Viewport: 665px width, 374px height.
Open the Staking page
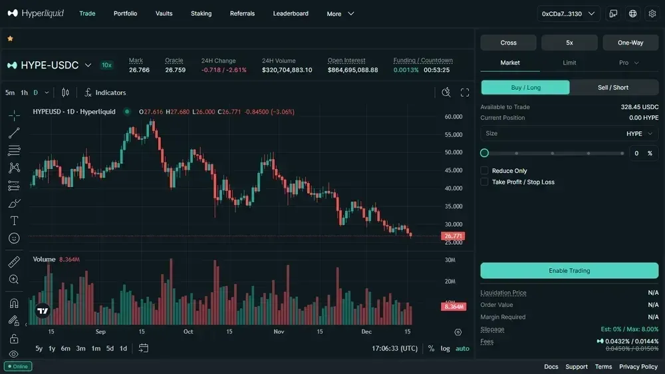click(201, 13)
